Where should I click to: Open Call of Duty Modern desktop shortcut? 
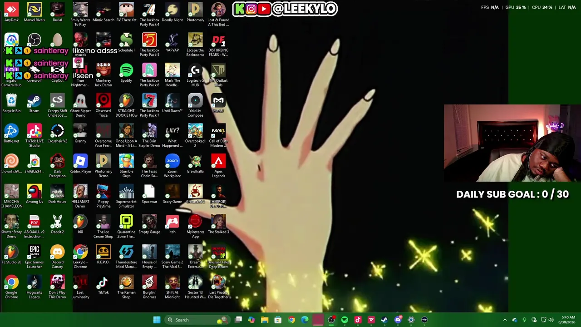point(218,136)
